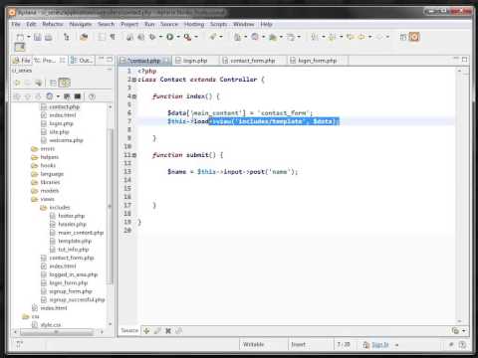Click the file panel horizontal scrollbar
The width and height of the screenshot is (478, 358).
coord(58,332)
